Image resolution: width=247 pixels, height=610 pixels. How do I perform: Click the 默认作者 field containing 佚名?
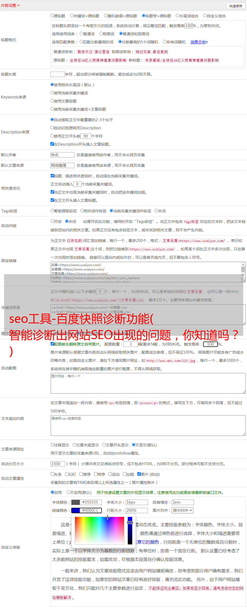[62, 155]
